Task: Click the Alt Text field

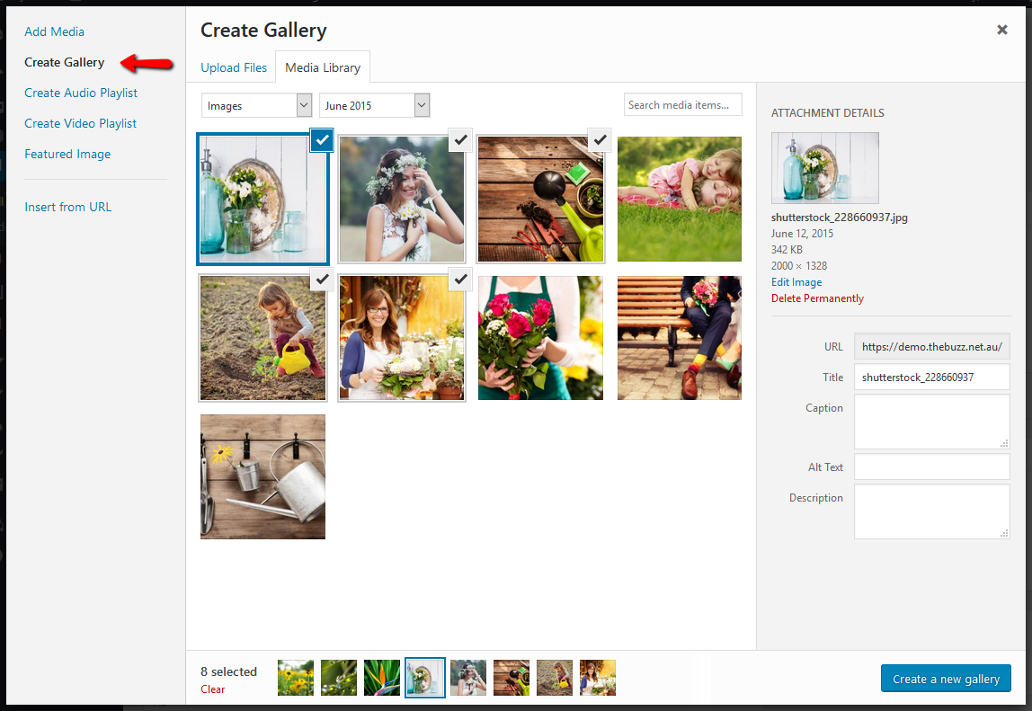Action: coord(932,467)
